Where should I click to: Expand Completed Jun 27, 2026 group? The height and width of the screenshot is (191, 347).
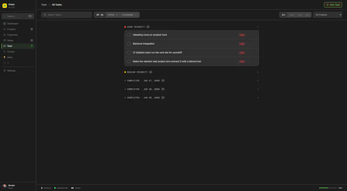(191, 81)
